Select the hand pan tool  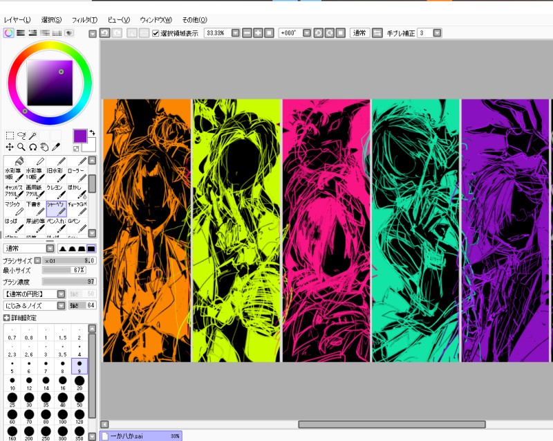click(44, 147)
